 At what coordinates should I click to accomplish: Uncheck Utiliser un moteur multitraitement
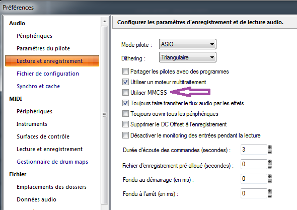pyautogui.click(x=125, y=82)
